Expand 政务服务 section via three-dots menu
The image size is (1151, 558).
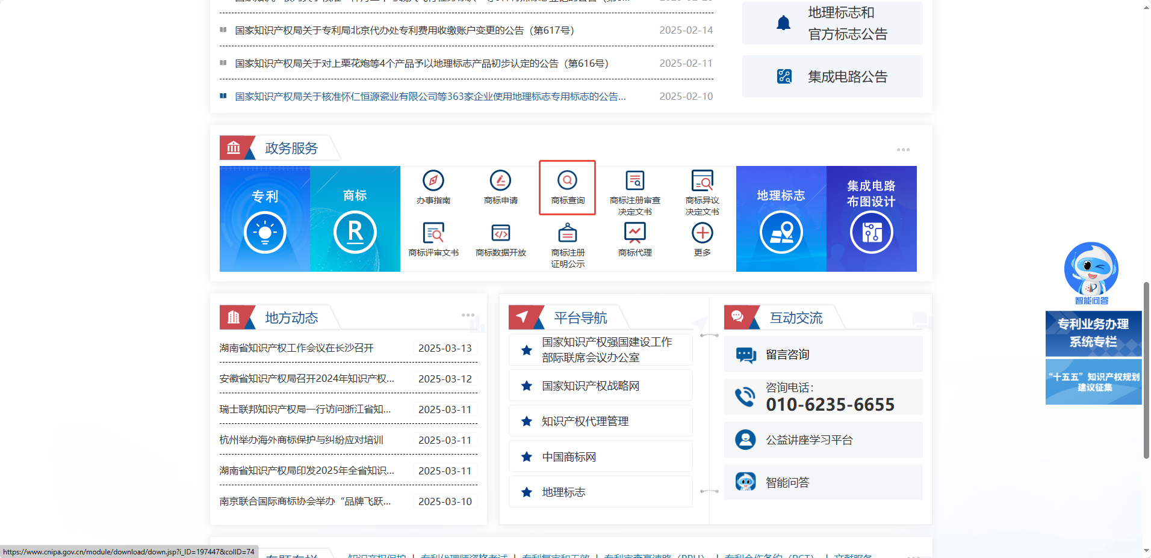click(903, 150)
